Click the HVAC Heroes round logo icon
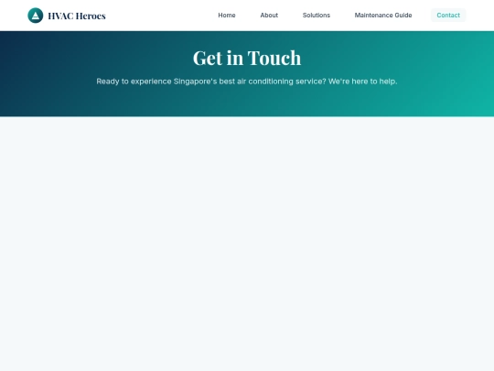This screenshot has height=371, width=494. click(x=36, y=16)
